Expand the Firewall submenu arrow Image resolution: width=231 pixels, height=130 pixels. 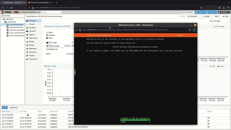[39, 56]
